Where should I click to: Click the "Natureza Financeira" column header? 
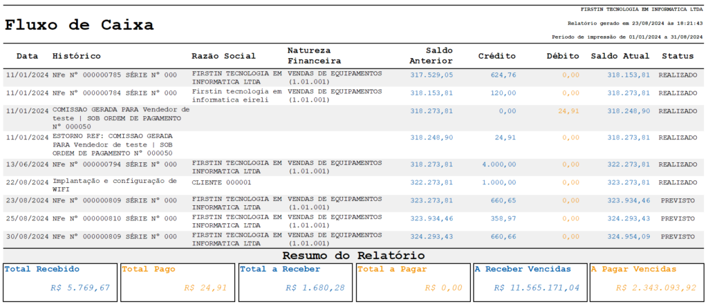(x=315, y=55)
